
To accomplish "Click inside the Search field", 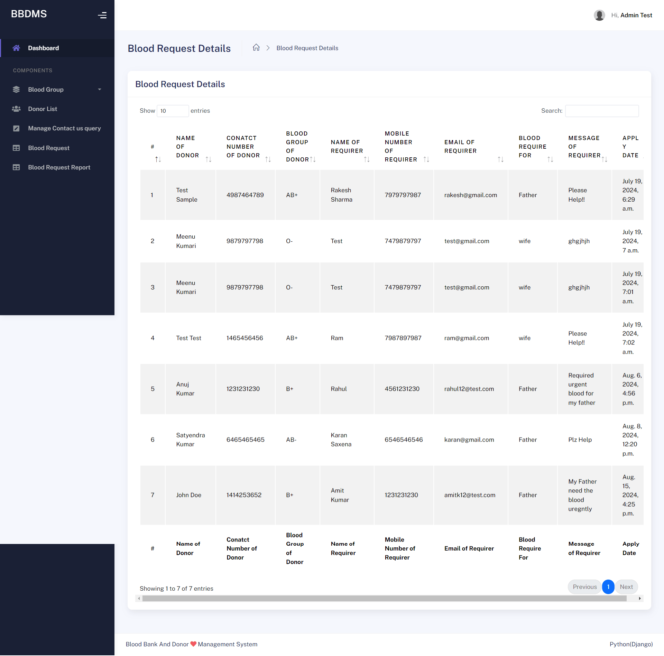I will coord(602,111).
